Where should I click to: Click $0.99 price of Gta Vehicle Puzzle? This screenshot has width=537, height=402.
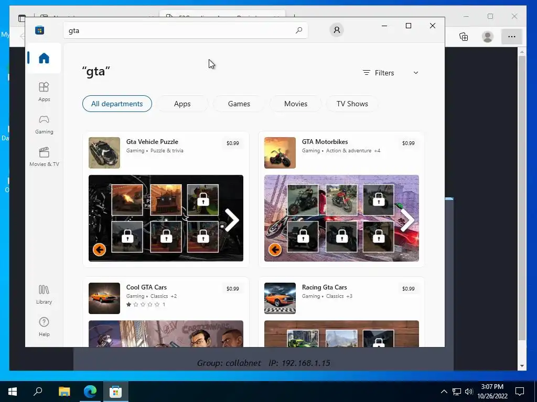click(x=232, y=143)
